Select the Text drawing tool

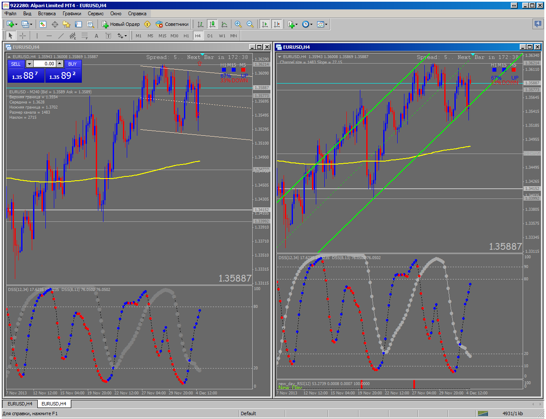point(96,36)
